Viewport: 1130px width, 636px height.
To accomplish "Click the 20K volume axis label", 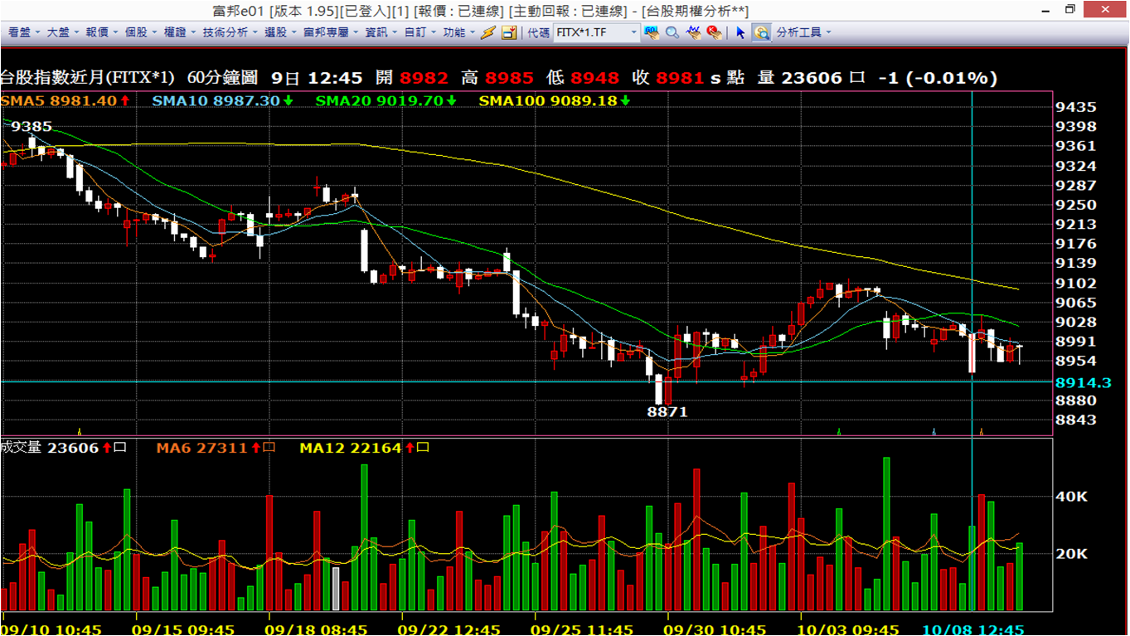I will pyautogui.click(x=1072, y=554).
